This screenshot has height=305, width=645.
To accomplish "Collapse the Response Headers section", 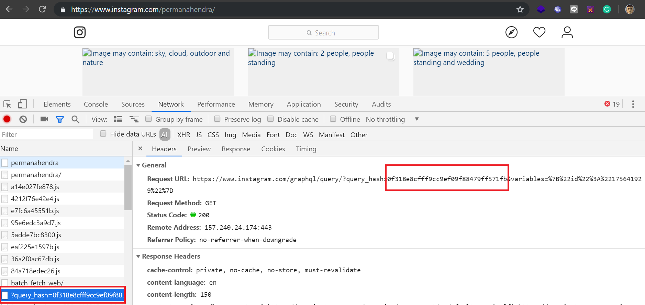I will pos(138,257).
